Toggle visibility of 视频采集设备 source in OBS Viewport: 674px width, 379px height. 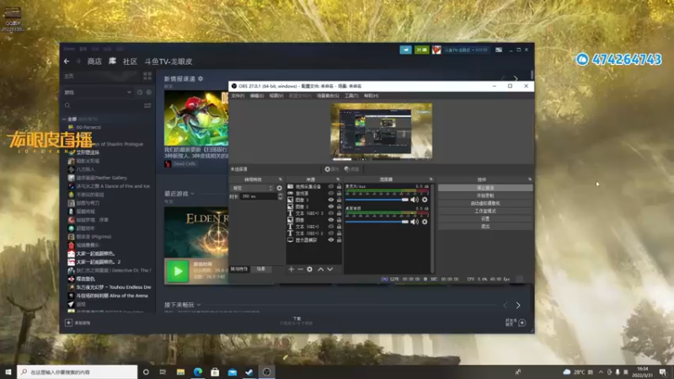tap(331, 186)
